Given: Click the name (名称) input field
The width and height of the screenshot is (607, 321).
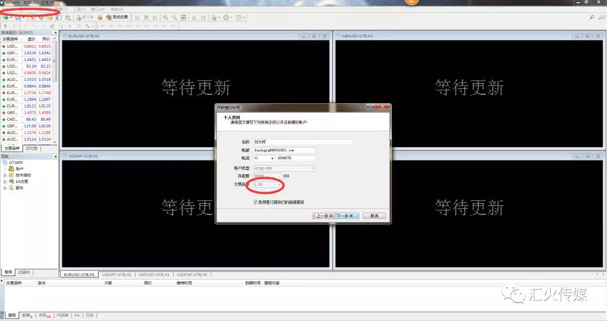Looking at the screenshot, I should click(x=302, y=142).
